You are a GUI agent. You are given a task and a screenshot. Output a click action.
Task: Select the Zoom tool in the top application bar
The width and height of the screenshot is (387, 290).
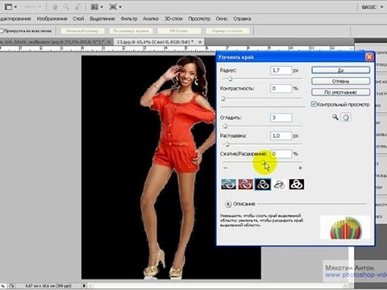tap(66, 7)
